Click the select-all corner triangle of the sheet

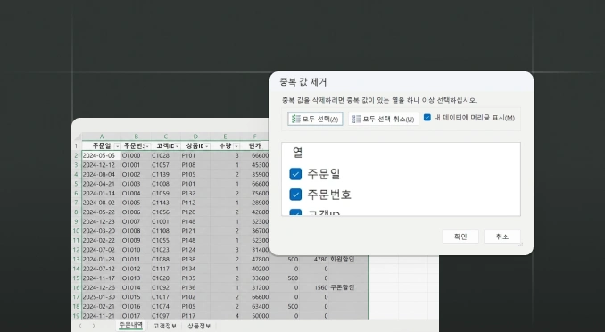pyautogui.click(x=78, y=137)
